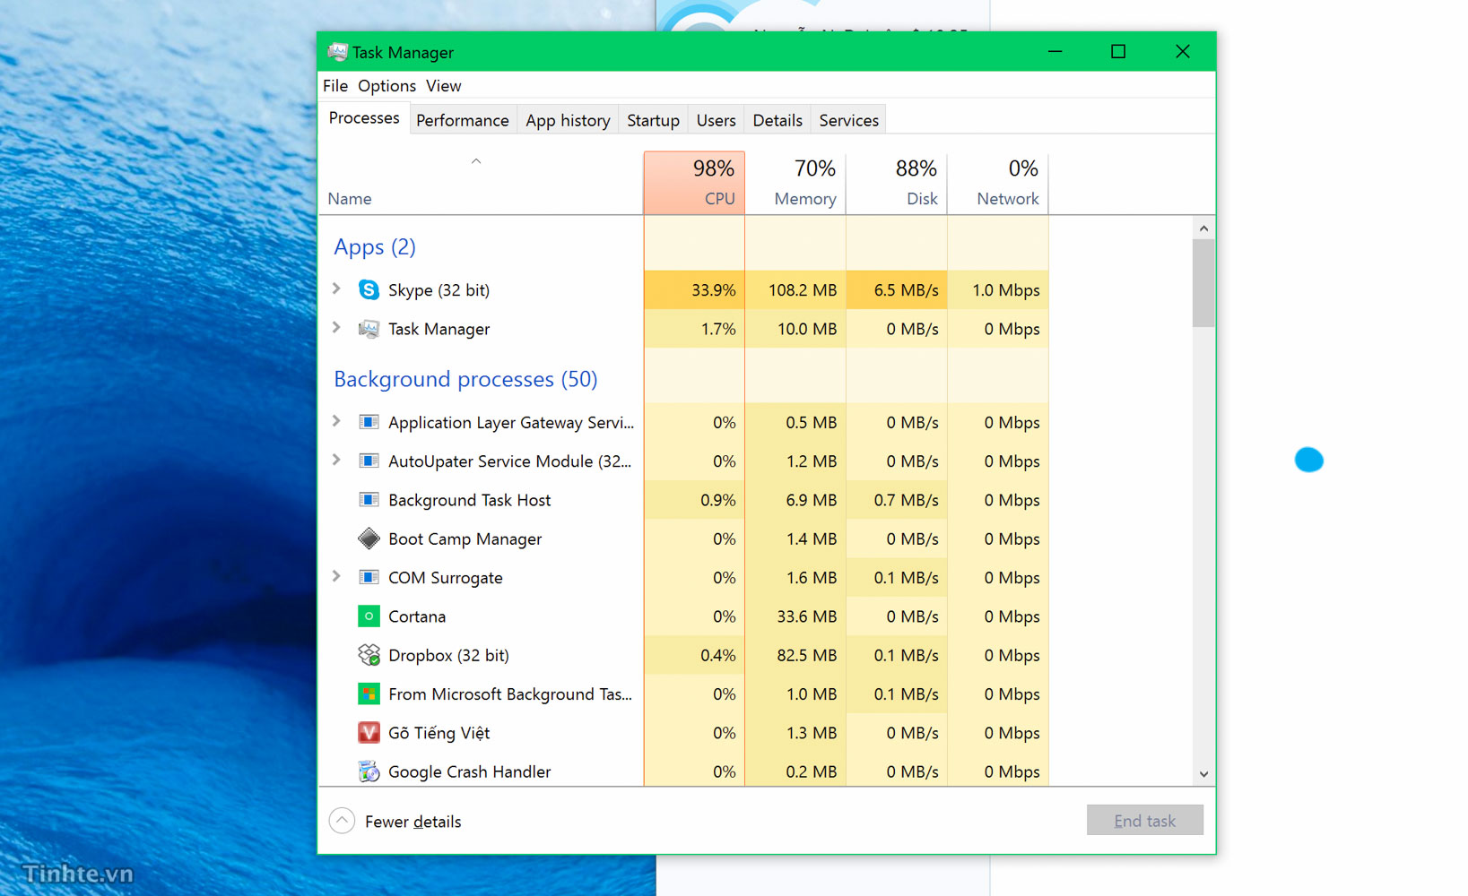Switch to the Startup tab
This screenshot has width=1468, height=896.
coord(653,120)
